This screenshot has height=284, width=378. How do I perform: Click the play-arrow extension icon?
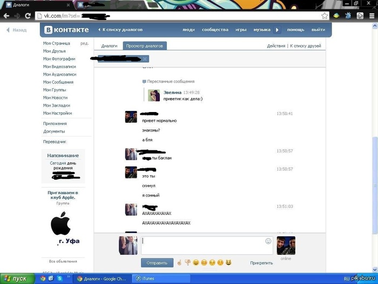(360, 16)
